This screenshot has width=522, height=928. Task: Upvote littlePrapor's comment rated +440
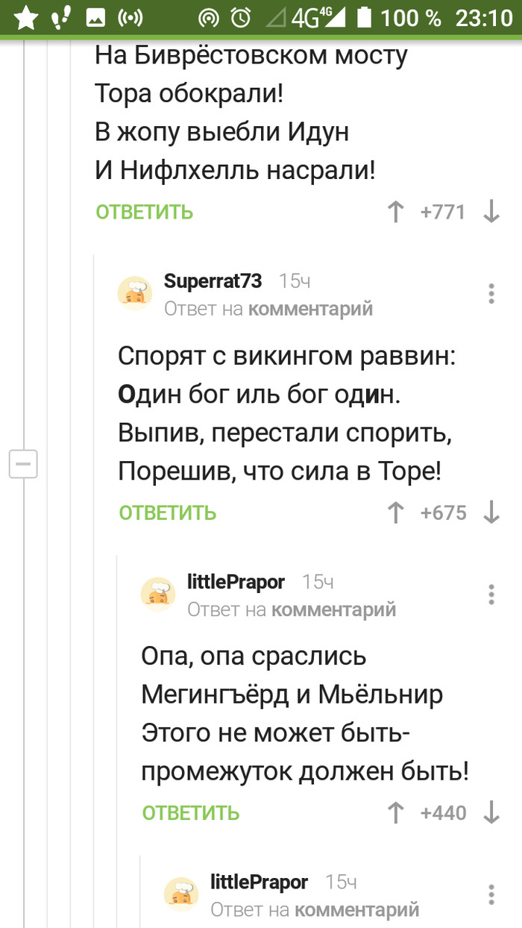[x=394, y=812]
